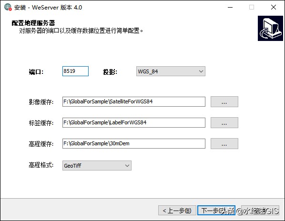The image size is (285, 221).
Task: Browse for the 标签缓存 folder
Action: [x=224, y=123]
